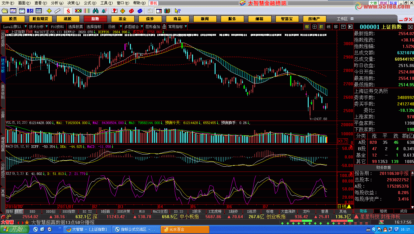
Task: Click the 选择指标 button
Action: [x=94, y=27]
